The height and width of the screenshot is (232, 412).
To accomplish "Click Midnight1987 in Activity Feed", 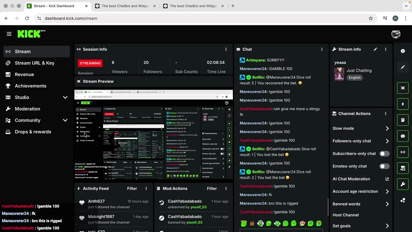I will 101,217.
